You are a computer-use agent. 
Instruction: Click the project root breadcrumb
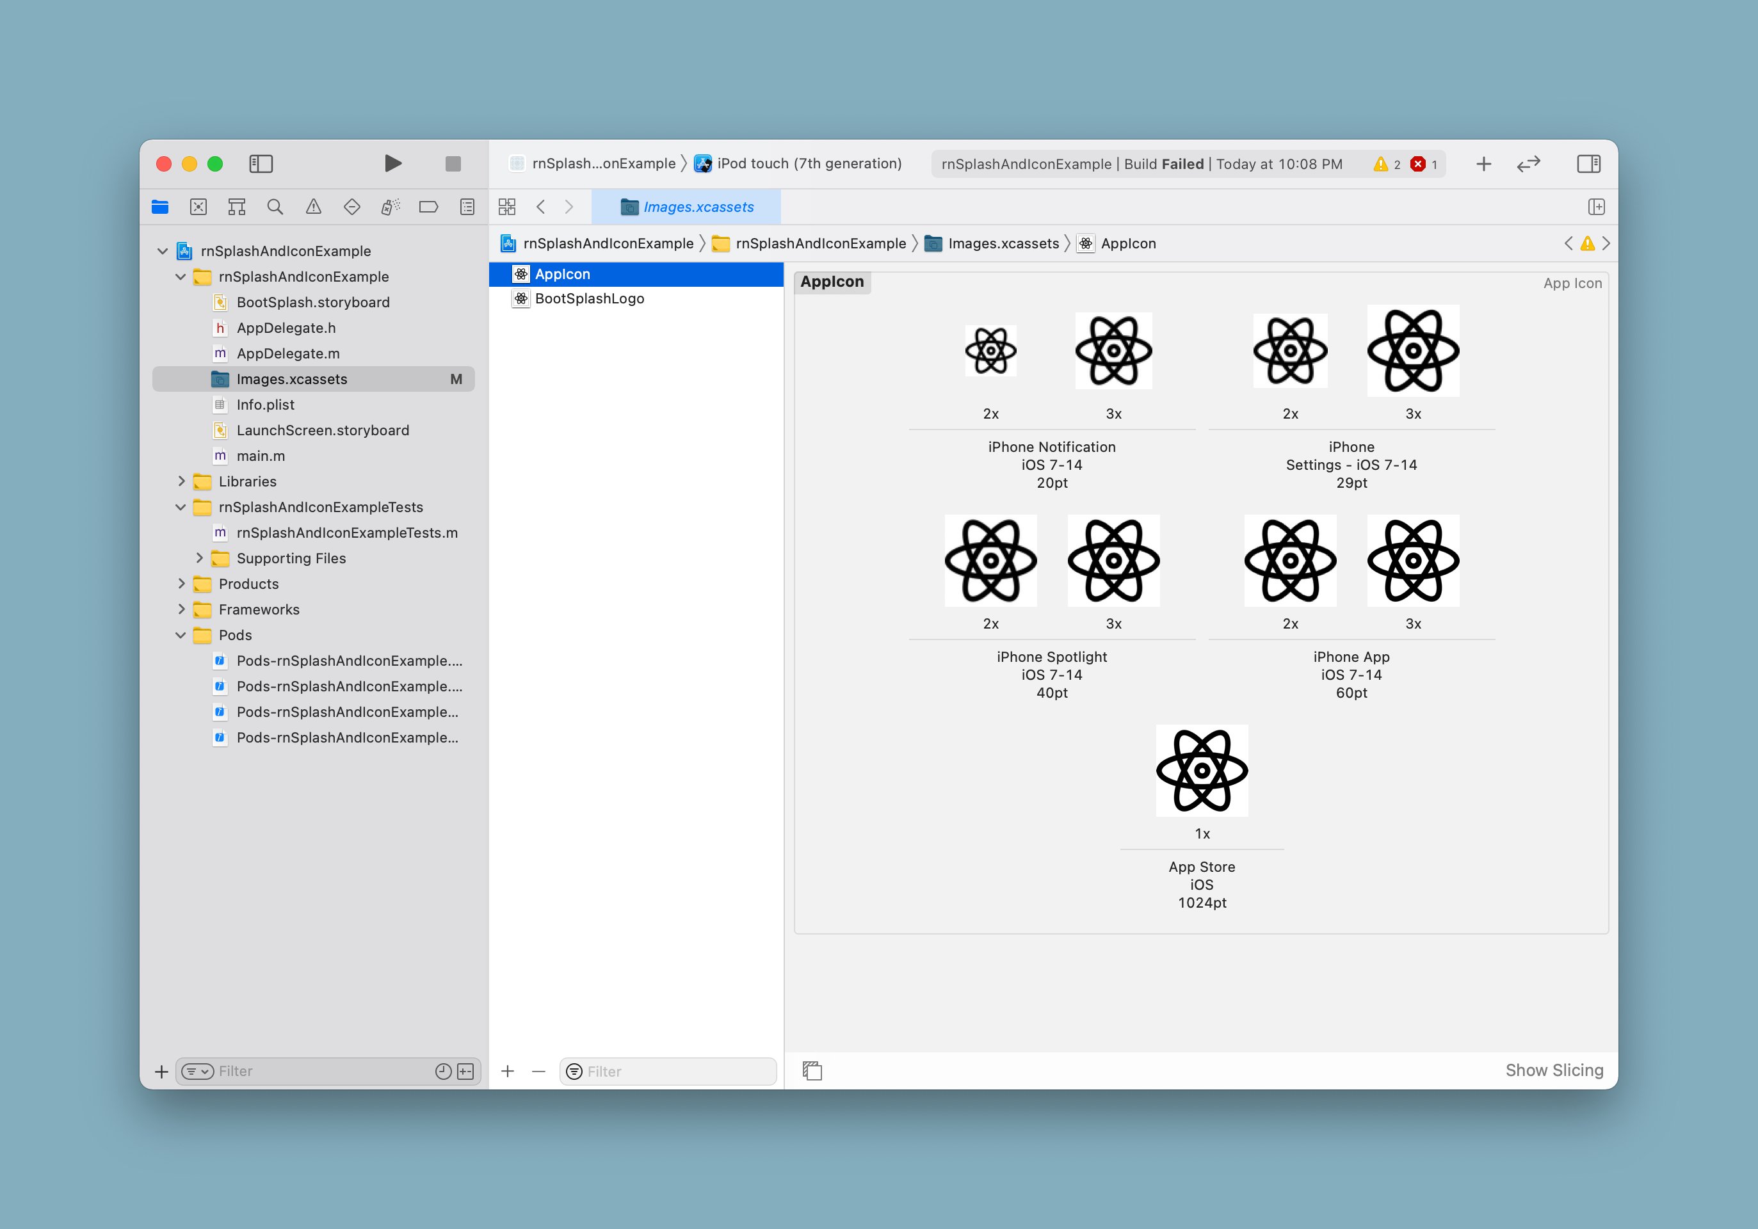pyautogui.click(x=597, y=243)
